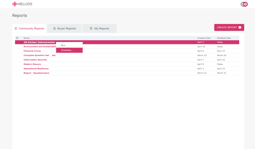Click the clipboard icon on My Reports tab
Viewport: 255px width, 149px height.
tap(91, 29)
